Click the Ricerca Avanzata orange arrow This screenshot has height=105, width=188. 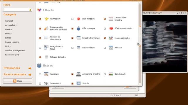coord(30,75)
